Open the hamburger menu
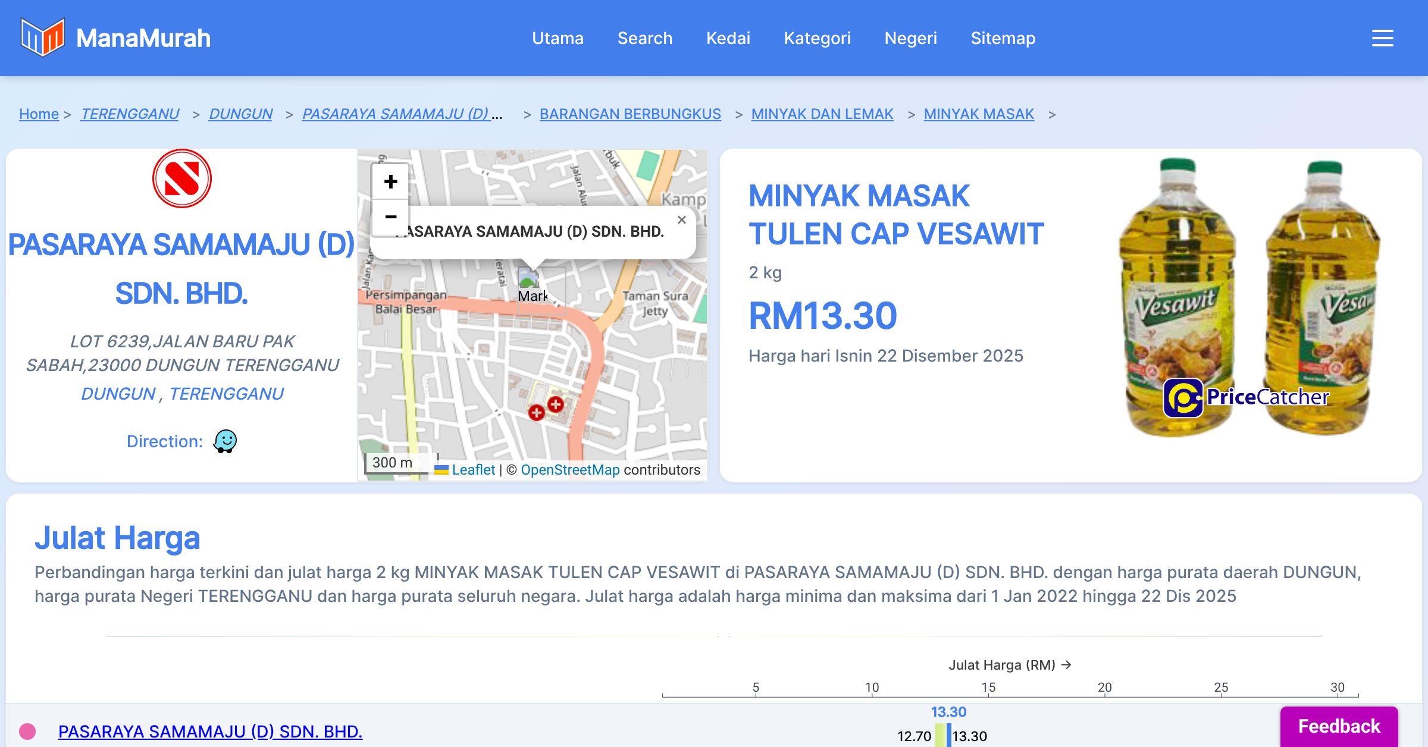The image size is (1428, 747). click(1382, 38)
